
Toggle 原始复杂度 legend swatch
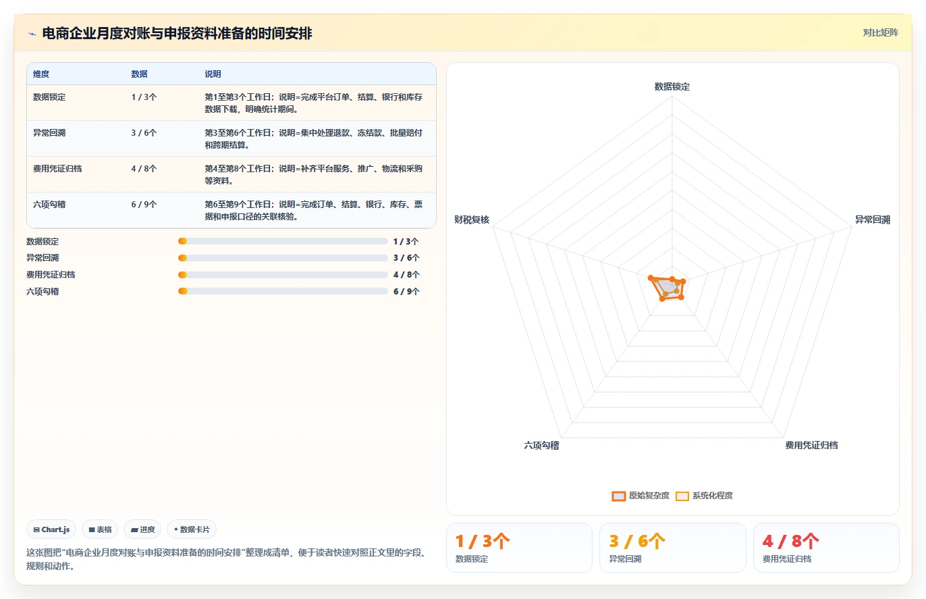click(x=619, y=496)
